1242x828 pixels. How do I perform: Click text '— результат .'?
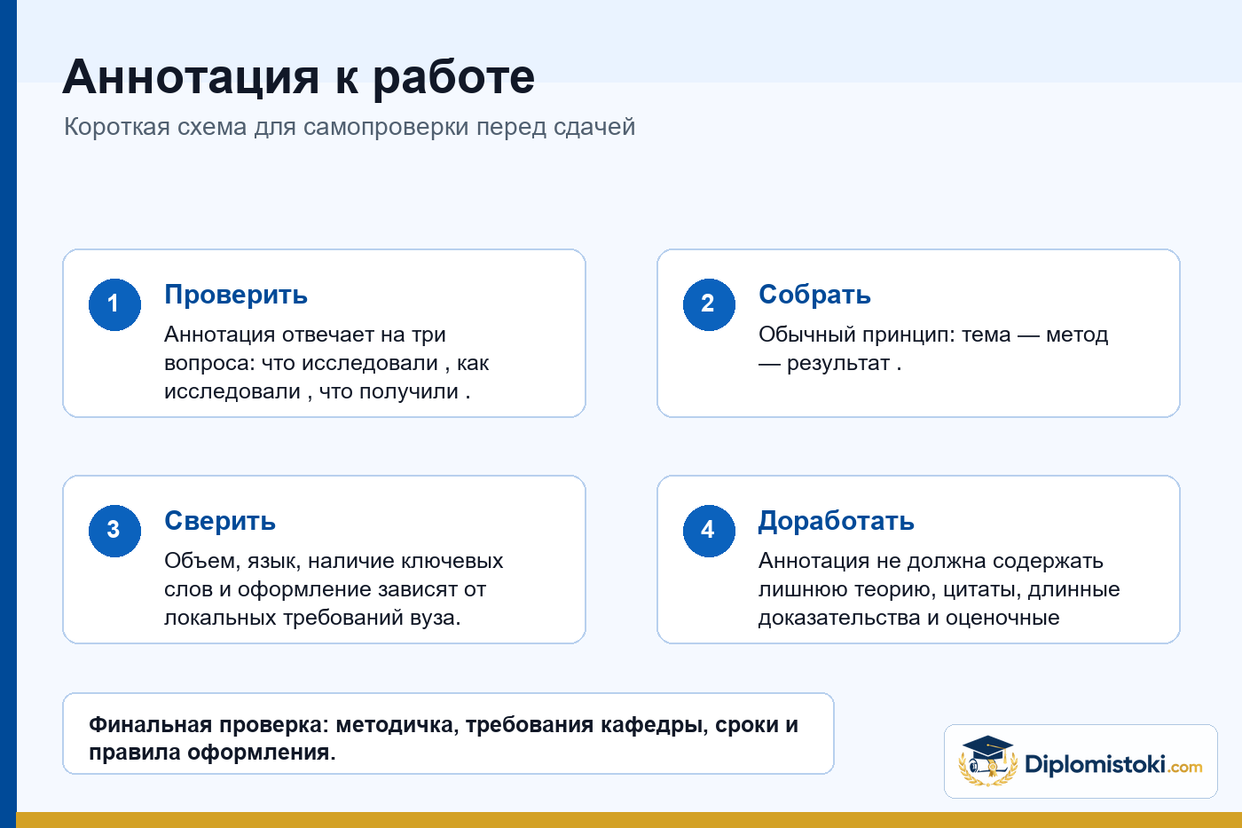point(829,363)
